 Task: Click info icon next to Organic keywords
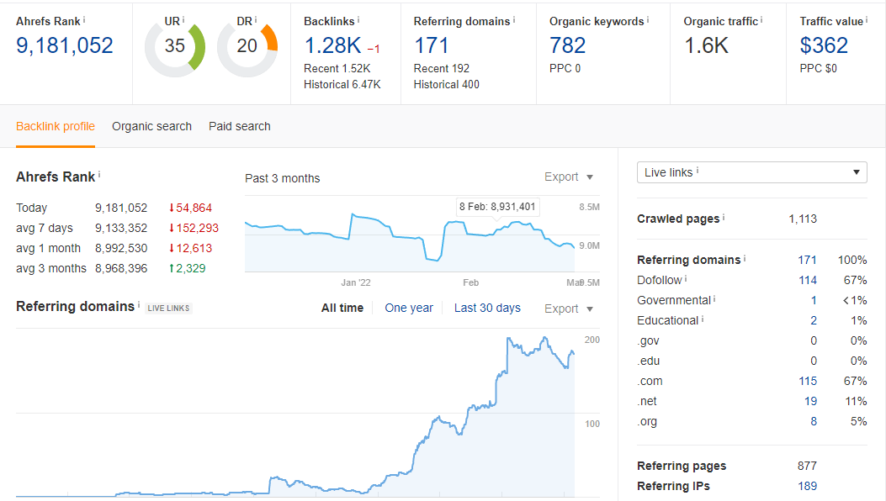click(x=648, y=20)
